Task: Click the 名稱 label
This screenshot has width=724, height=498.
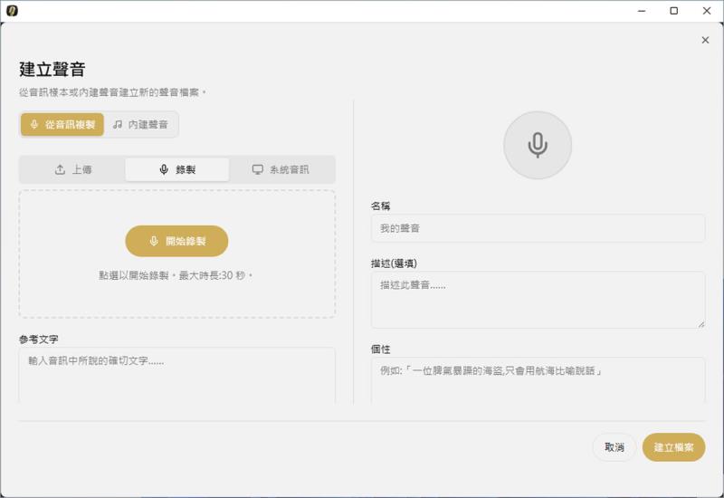Action: 380,206
